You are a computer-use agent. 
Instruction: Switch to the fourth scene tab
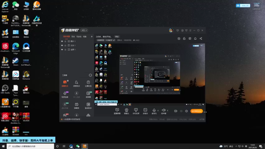point(85,36)
